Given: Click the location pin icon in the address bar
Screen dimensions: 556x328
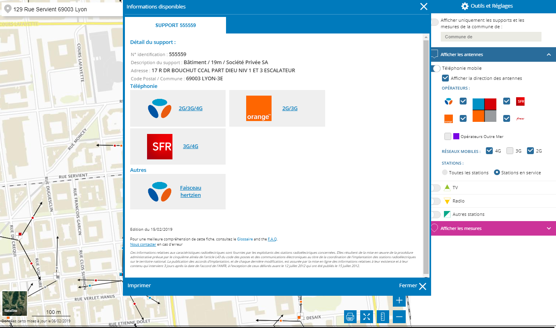Looking at the screenshot, I should coord(8,9).
